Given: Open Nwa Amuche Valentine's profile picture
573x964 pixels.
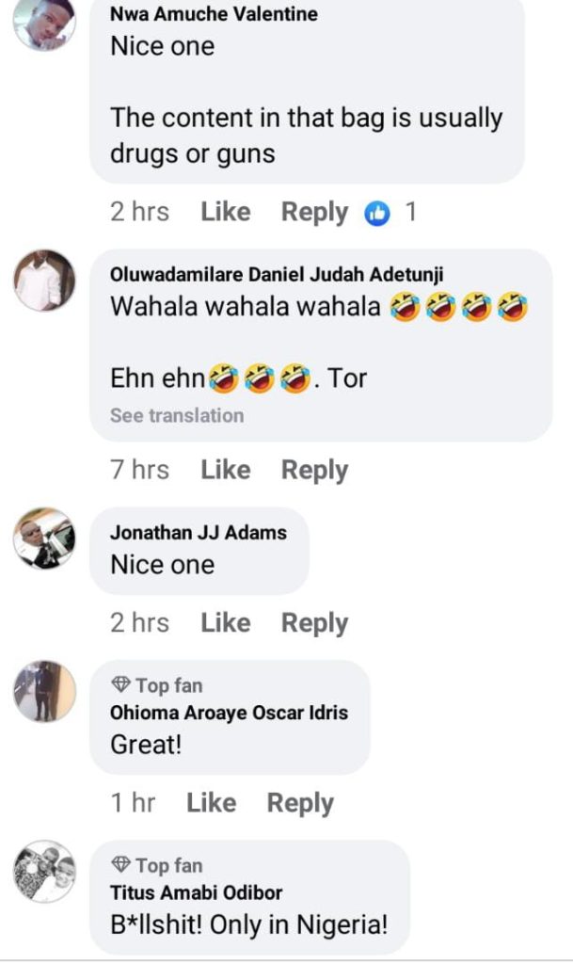Looking at the screenshot, I should 44,21.
